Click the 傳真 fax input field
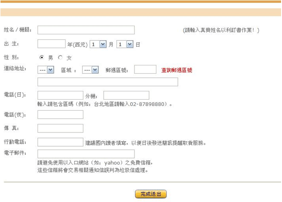 tap(60, 128)
